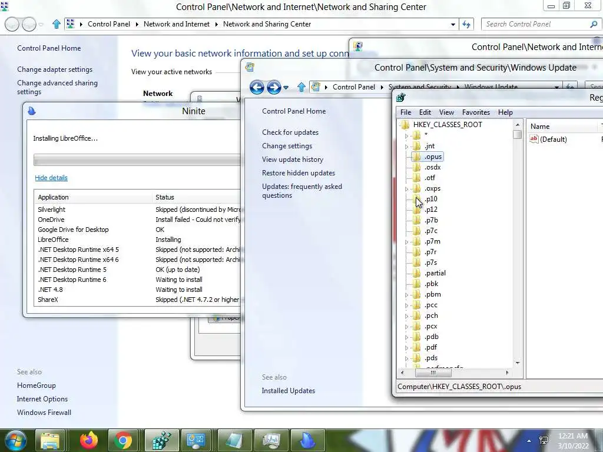
Task: Click the network tray icon
Action: 544,440
